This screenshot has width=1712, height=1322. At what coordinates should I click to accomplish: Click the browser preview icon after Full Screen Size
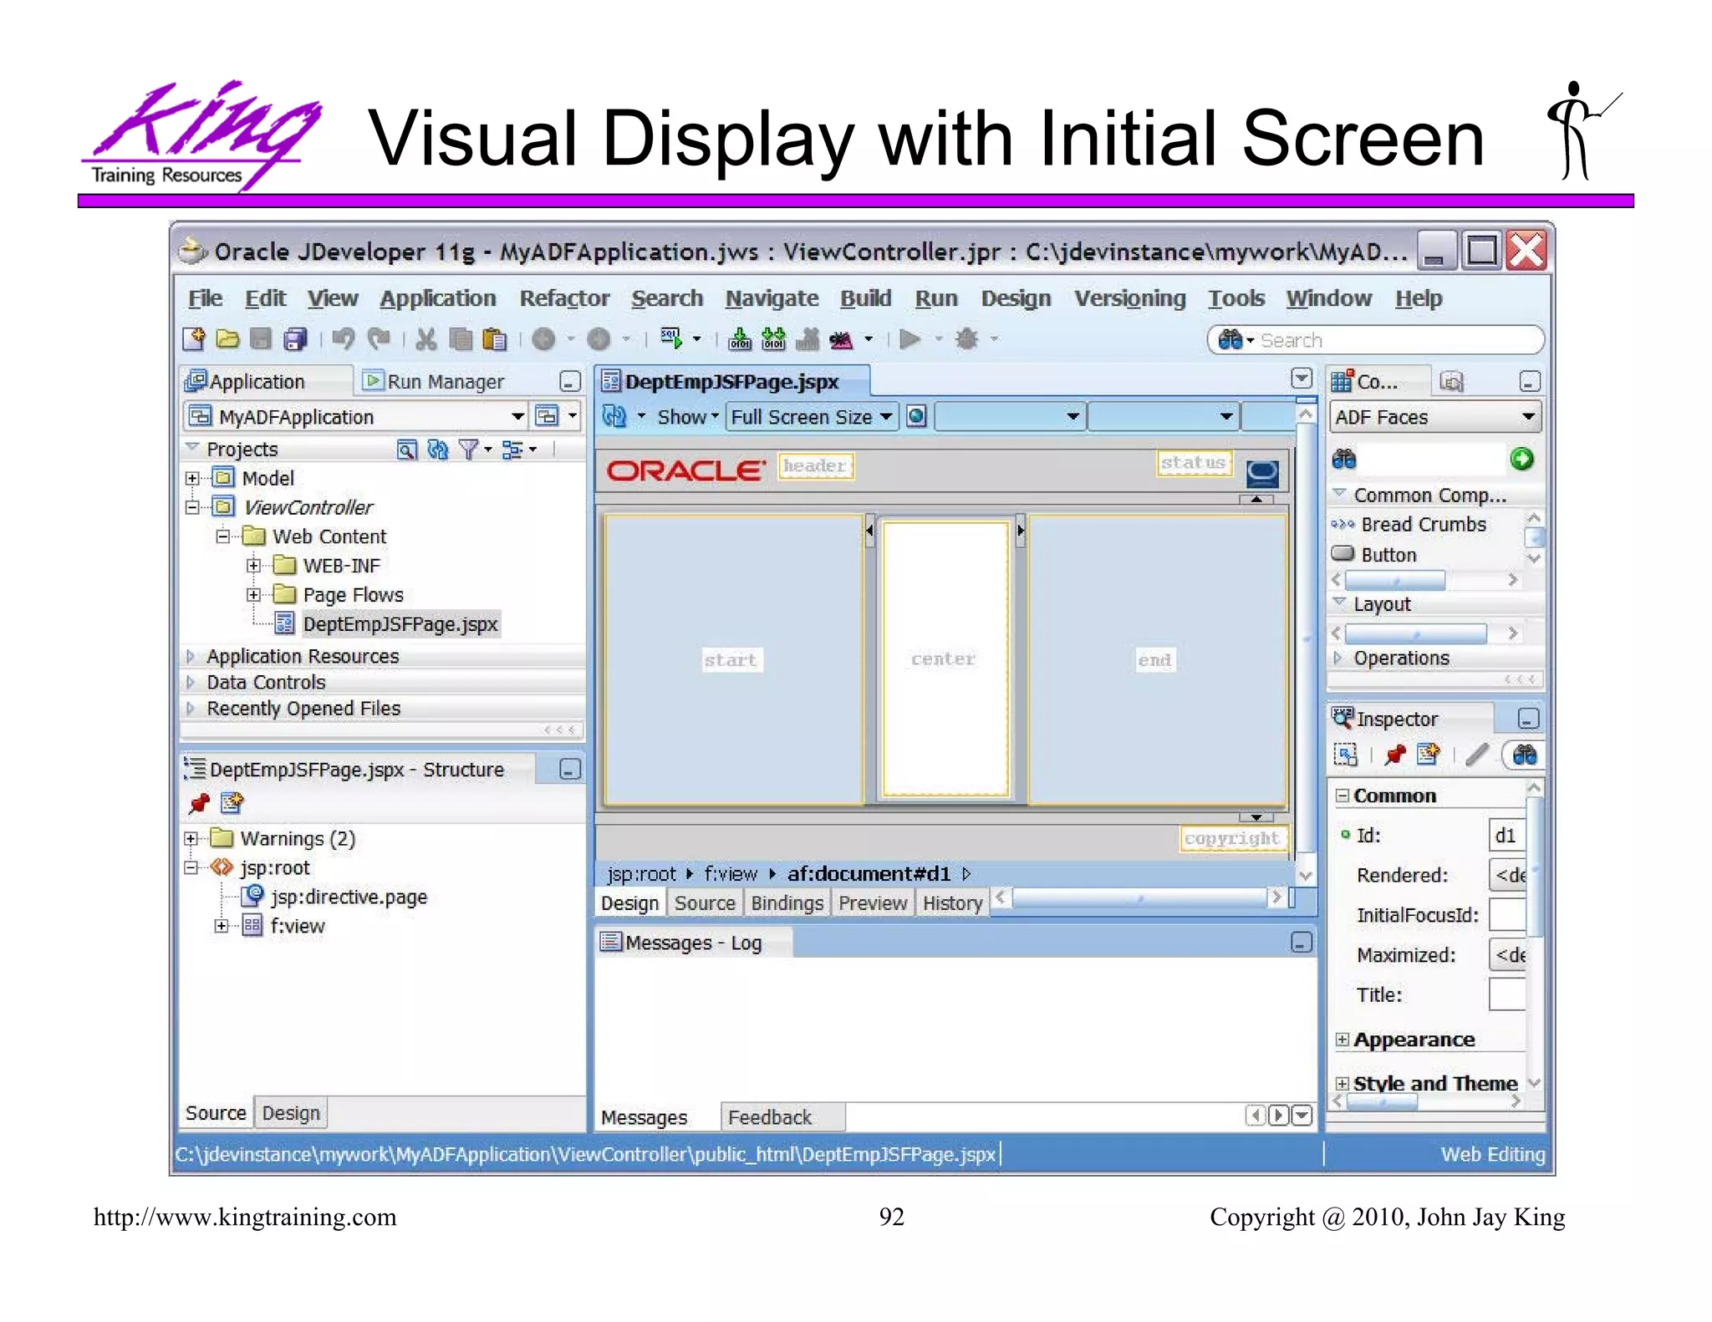tap(917, 416)
